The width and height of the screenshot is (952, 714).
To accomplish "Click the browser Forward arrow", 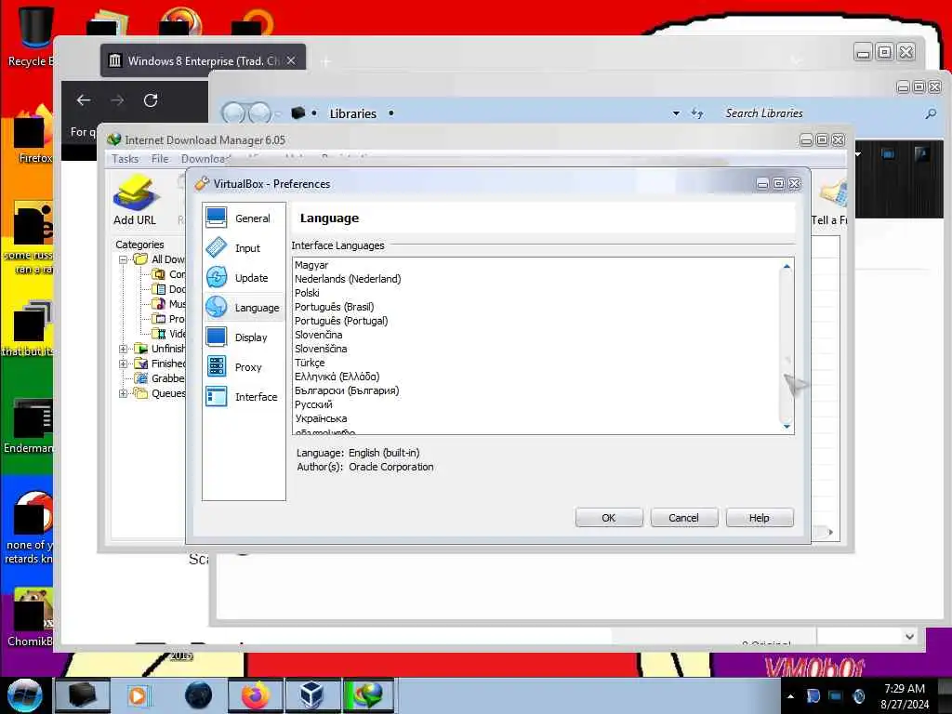I will point(117,100).
